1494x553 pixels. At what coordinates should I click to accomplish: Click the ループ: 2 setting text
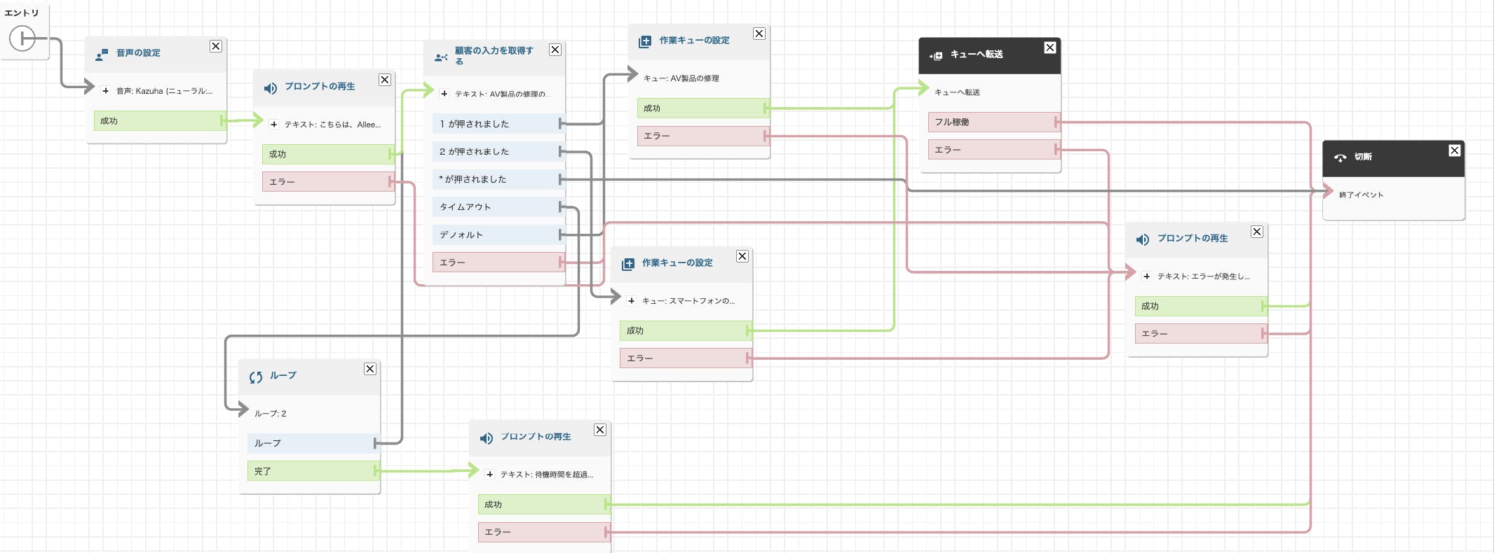tap(271, 414)
